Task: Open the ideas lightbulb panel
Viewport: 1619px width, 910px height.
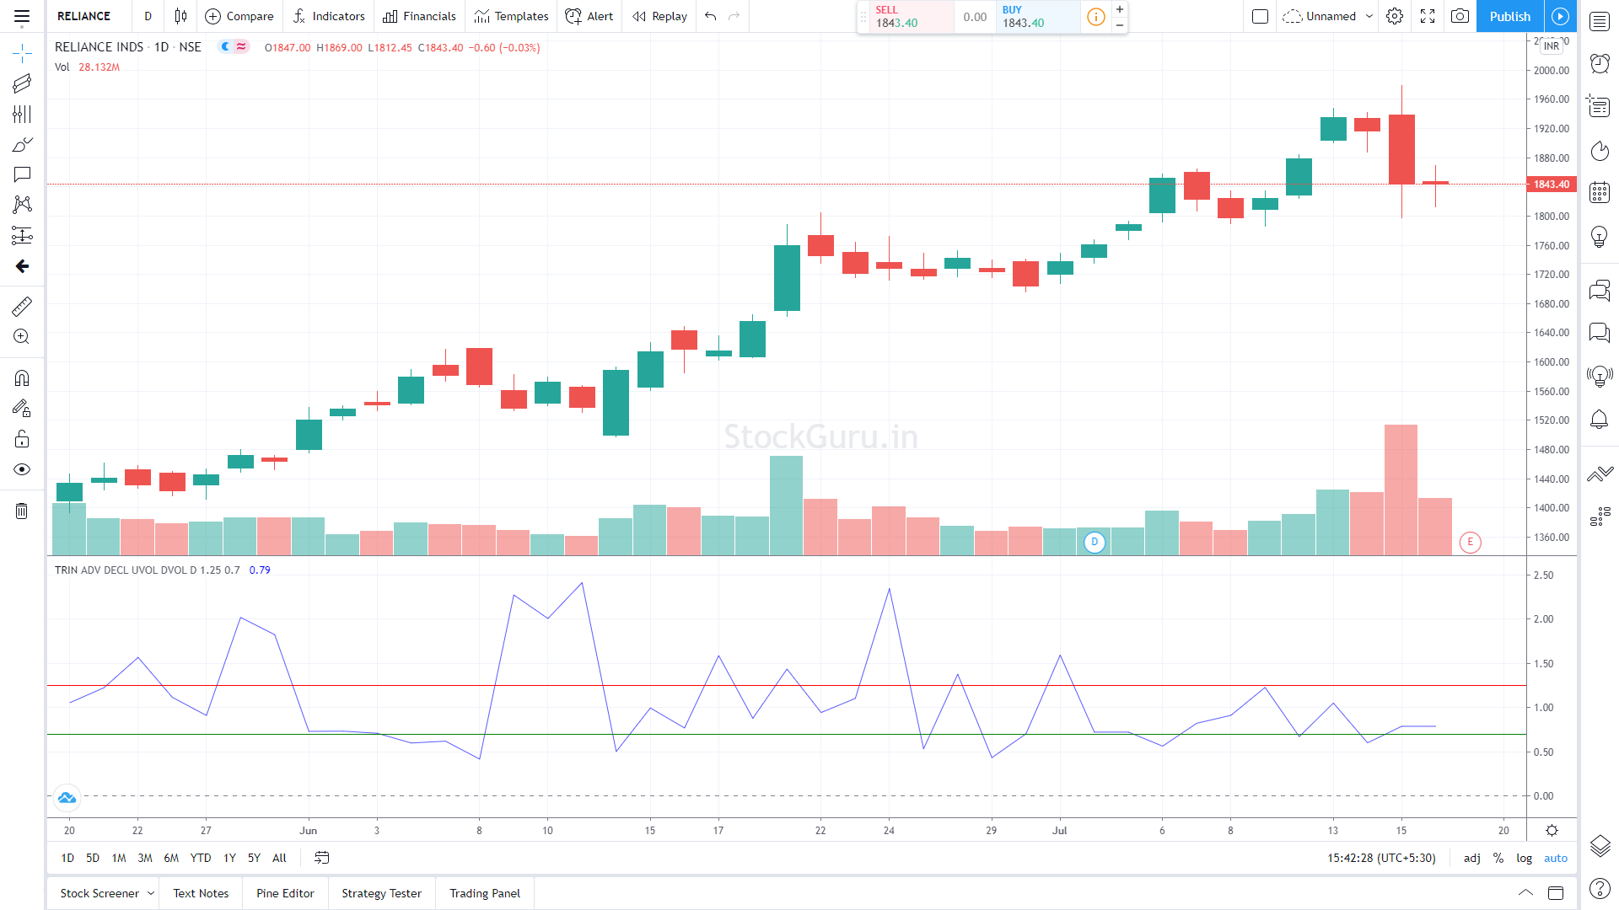Action: point(1600,237)
